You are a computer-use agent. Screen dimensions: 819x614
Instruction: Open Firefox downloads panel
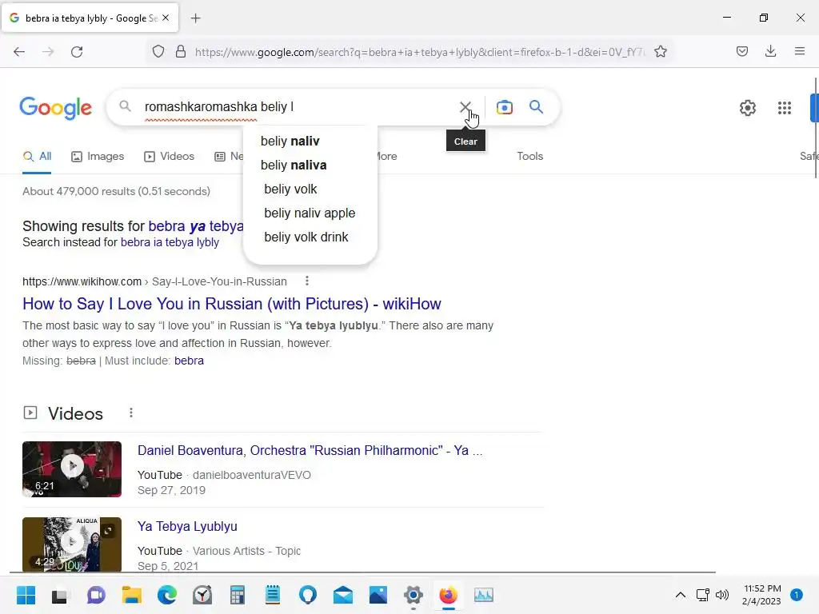pos(770,51)
